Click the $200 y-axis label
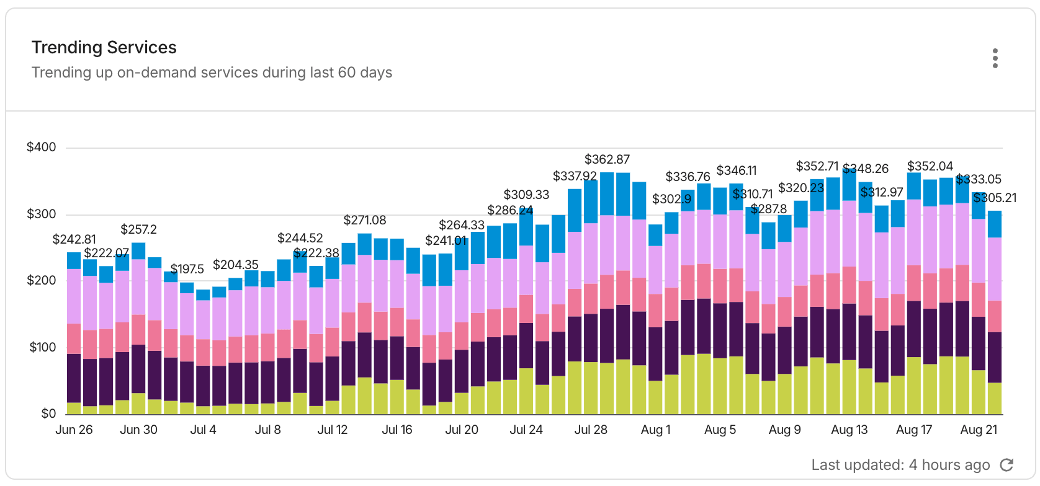 (x=41, y=280)
